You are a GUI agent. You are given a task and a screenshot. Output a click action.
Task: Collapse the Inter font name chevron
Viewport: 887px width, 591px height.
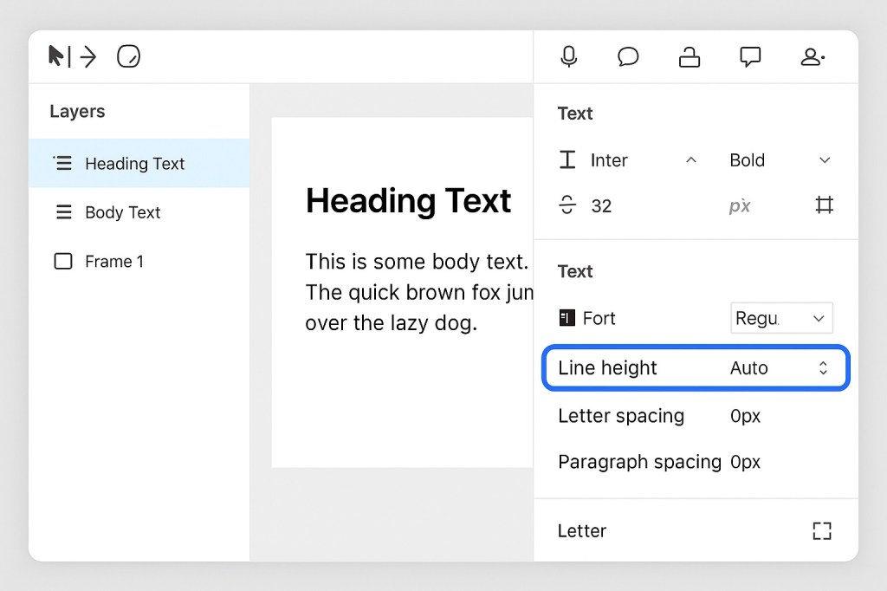(x=690, y=159)
